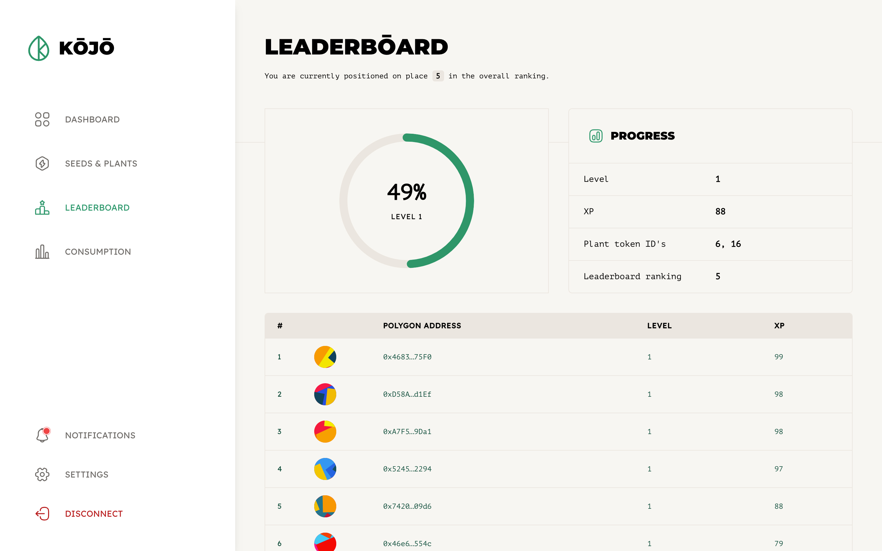Image resolution: width=882 pixels, height=551 pixels.
Task: Click the Consumption bar chart icon
Action: [42, 252]
